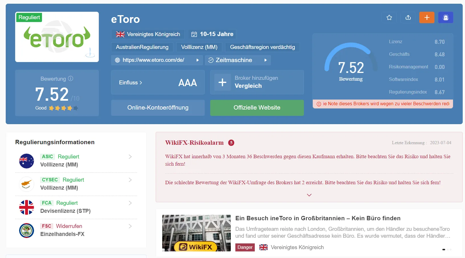Click the schlechte Bewertung warning text
This screenshot has width=465, height=258.
303,182
